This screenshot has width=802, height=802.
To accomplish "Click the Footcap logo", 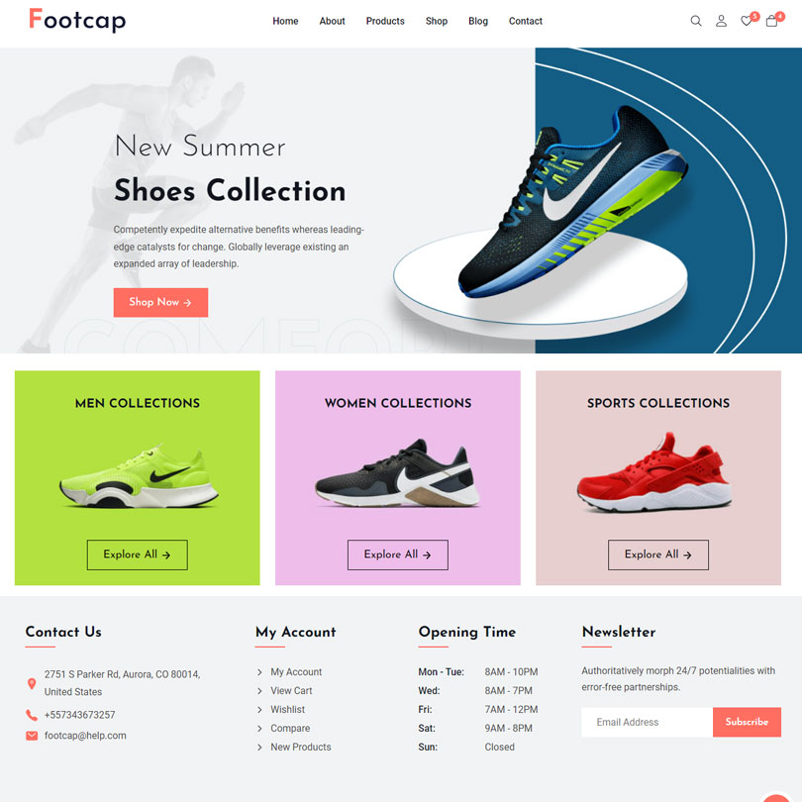I will [77, 21].
